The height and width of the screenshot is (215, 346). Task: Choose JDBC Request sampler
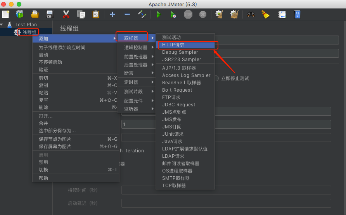pos(178,105)
